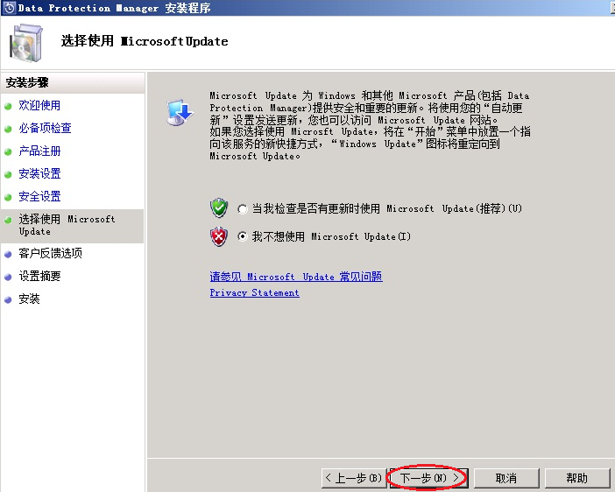This screenshot has height=492, width=615.
Task: Click the 下一步(N) next button
Action: [428, 478]
